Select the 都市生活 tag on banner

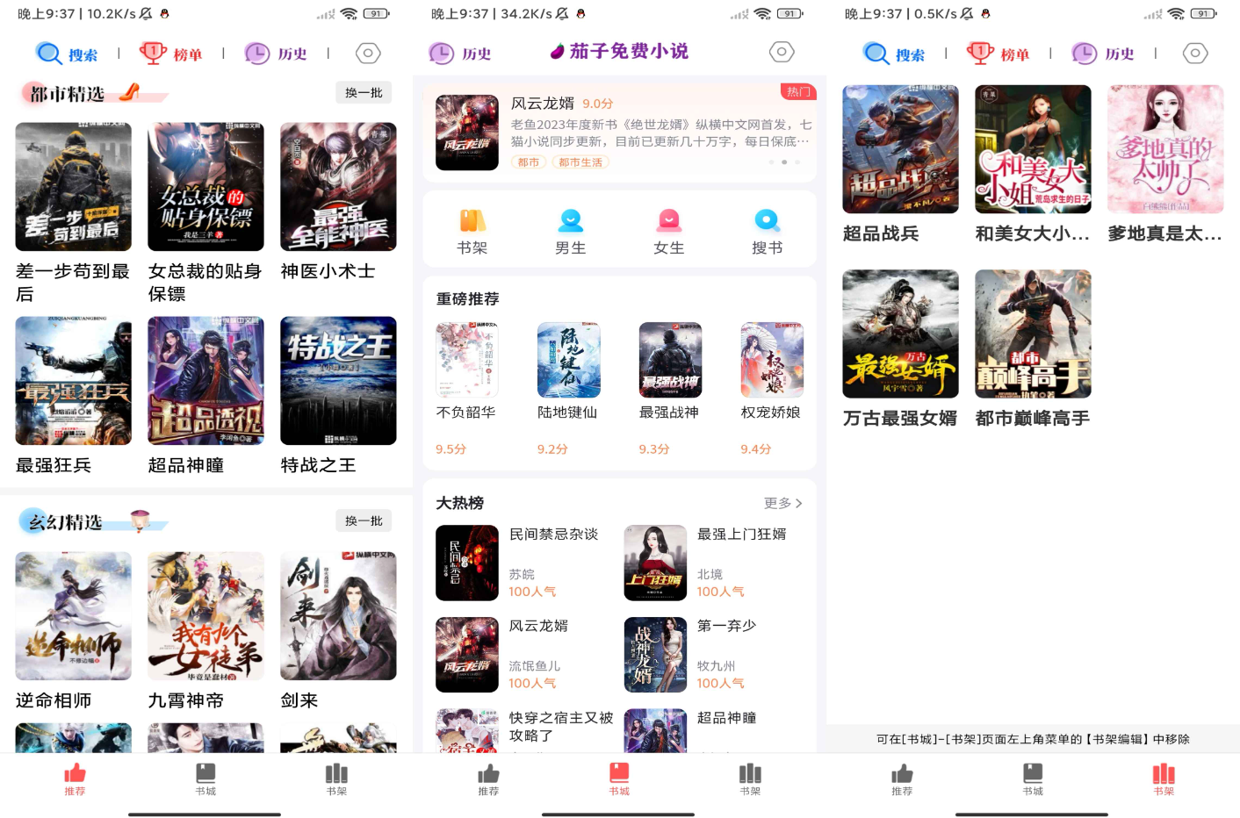580,162
